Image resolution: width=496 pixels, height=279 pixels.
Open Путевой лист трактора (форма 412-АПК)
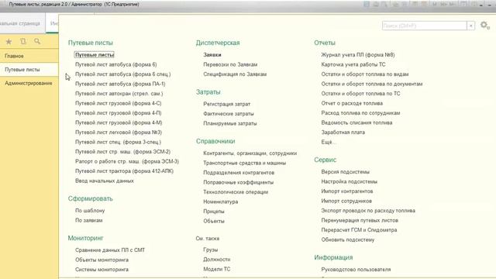(x=124, y=170)
